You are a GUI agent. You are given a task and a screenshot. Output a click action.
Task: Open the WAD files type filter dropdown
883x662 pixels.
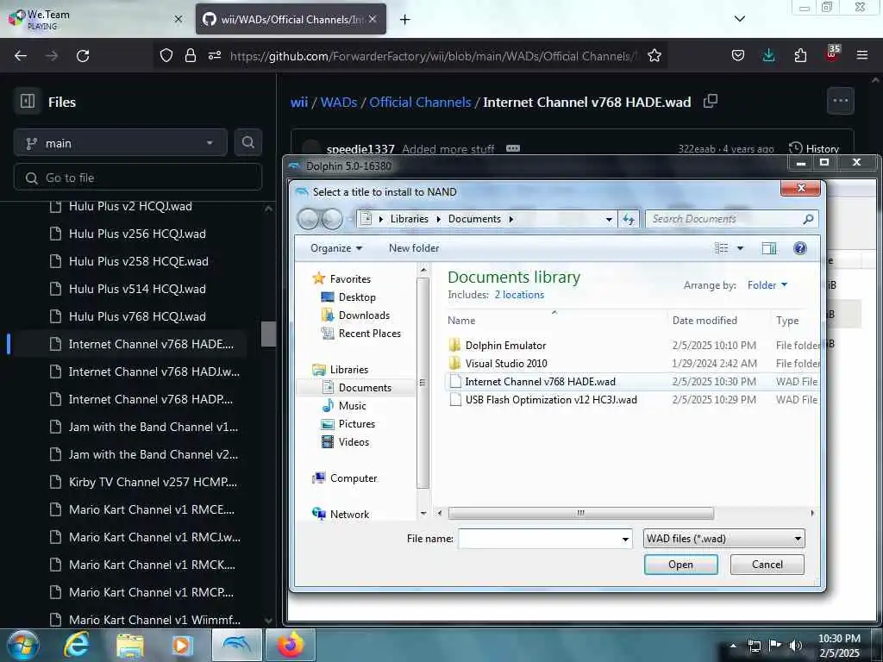[x=723, y=539]
